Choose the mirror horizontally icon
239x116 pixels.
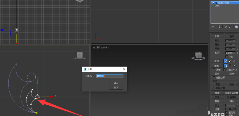pos(226,66)
